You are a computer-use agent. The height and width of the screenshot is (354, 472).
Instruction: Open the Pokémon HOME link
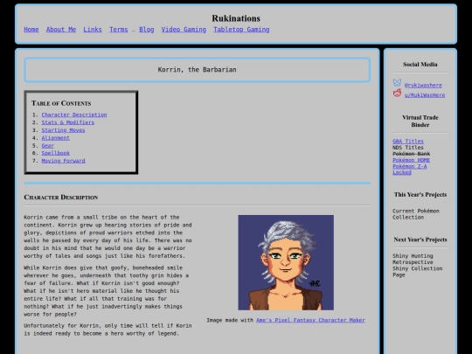click(411, 160)
